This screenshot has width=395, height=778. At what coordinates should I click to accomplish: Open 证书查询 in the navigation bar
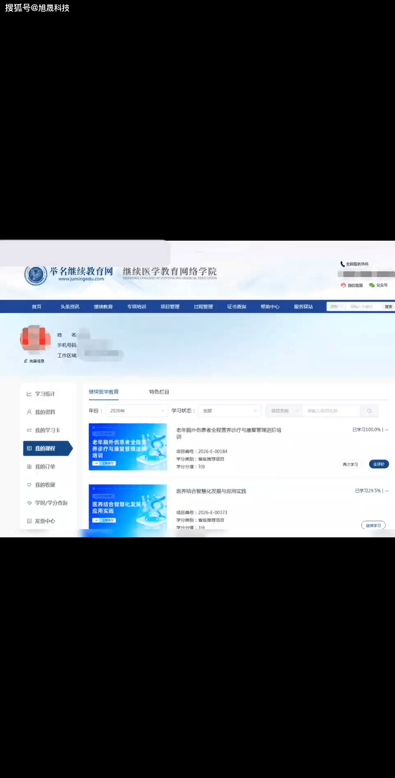coord(237,307)
